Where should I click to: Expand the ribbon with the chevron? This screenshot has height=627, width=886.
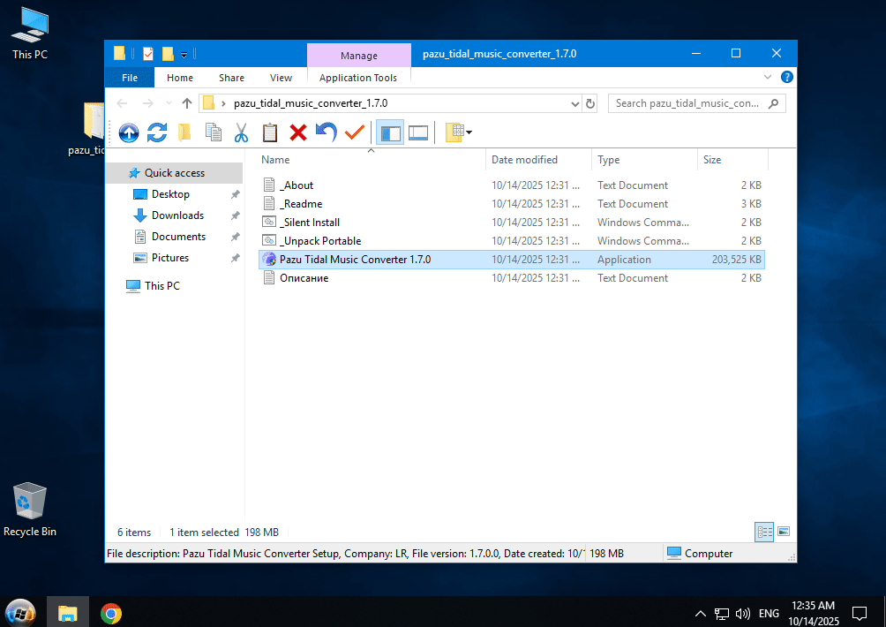tap(767, 78)
